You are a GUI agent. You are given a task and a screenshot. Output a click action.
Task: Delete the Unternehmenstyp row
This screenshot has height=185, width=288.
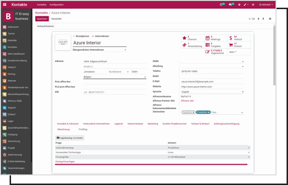pos(249,148)
